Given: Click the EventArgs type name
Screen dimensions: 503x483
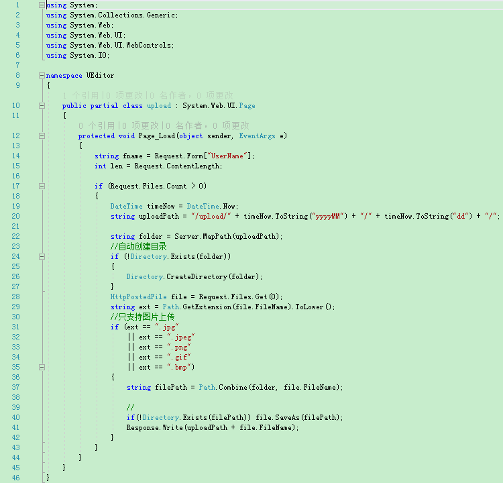Looking at the screenshot, I should (257, 136).
